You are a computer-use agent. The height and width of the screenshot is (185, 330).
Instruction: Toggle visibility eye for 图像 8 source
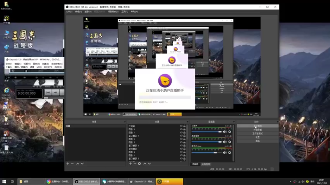coord(181,129)
